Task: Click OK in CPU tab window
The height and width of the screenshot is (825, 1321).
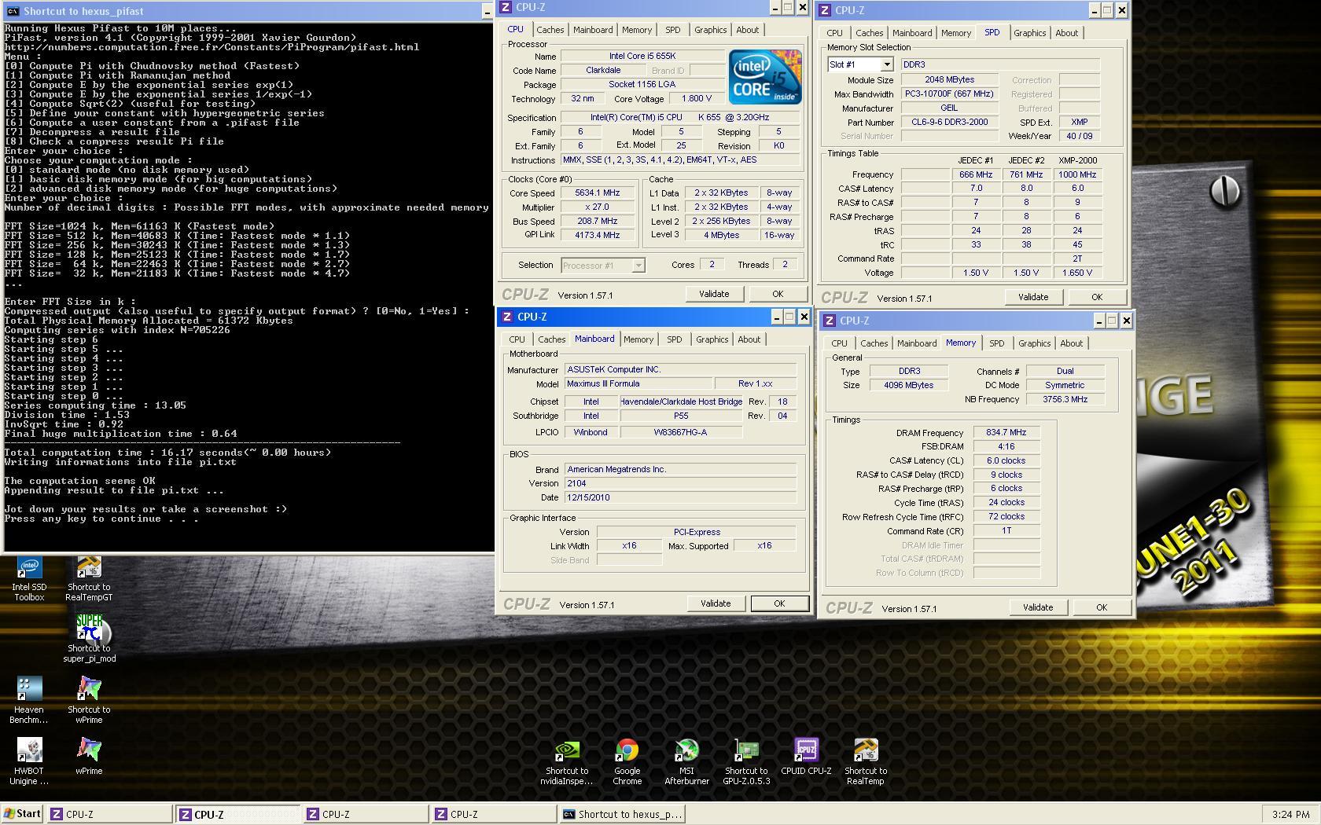Action: [x=778, y=294]
